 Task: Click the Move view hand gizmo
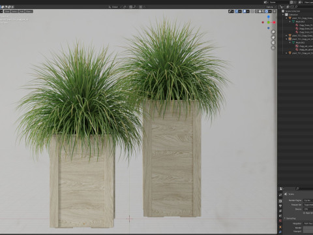[x=273, y=37]
